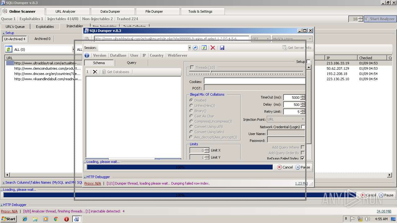
Task: Click the black X icon in Schema toolbar
Action: pos(95,72)
